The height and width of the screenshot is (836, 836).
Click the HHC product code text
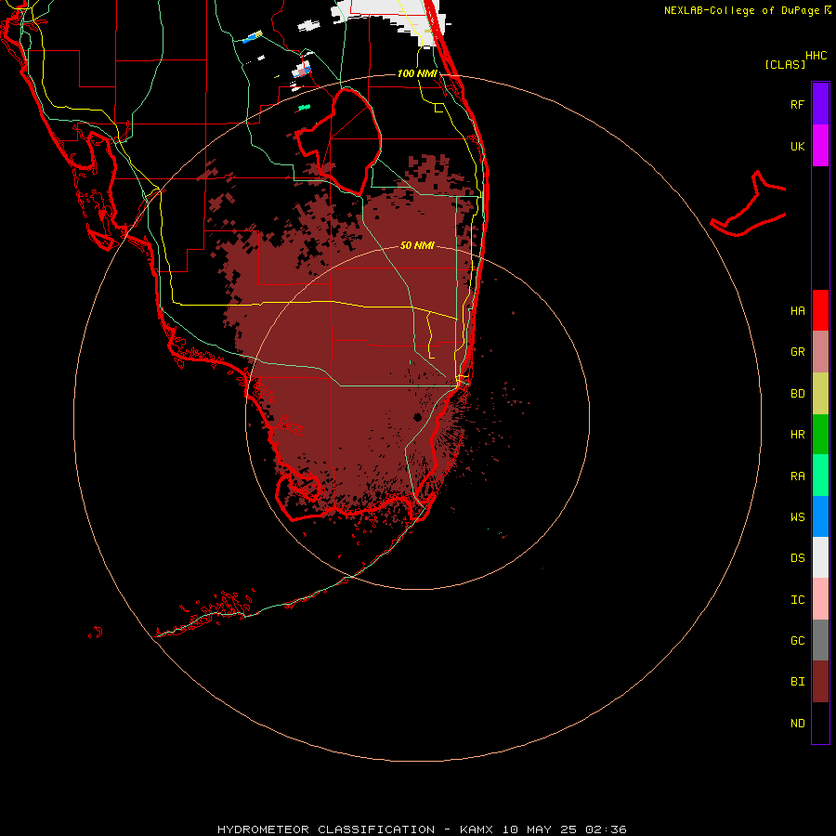pos(816,56)
